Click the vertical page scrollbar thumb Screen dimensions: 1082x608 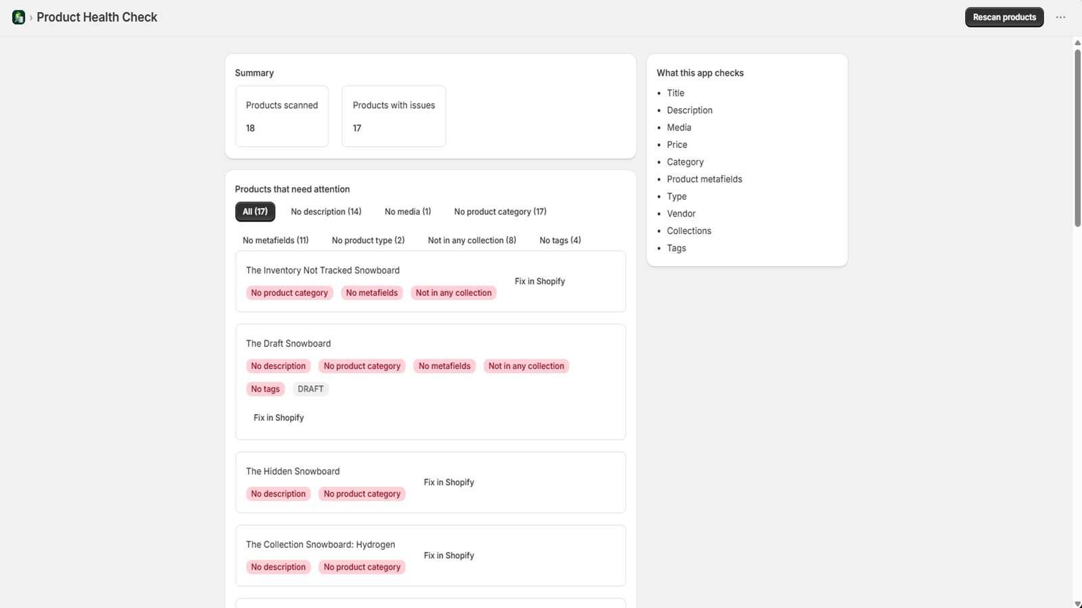click(x=1077, y=138)
